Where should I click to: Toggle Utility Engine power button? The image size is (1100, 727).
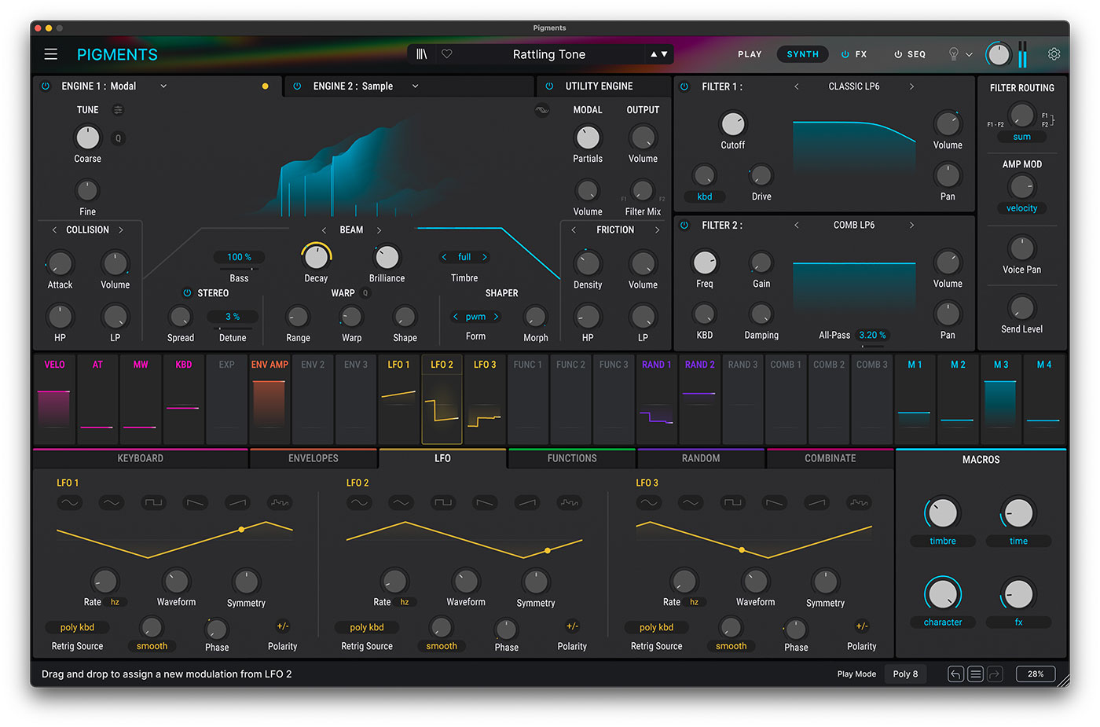[x=549, y=86]
